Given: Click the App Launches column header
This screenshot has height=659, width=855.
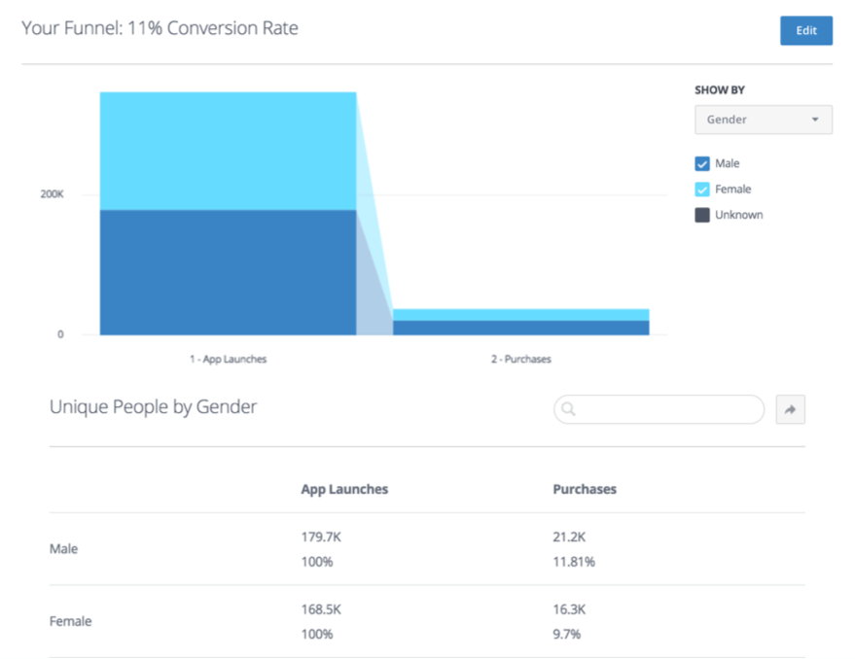Looking at the screenshot, I should [344, 489].
